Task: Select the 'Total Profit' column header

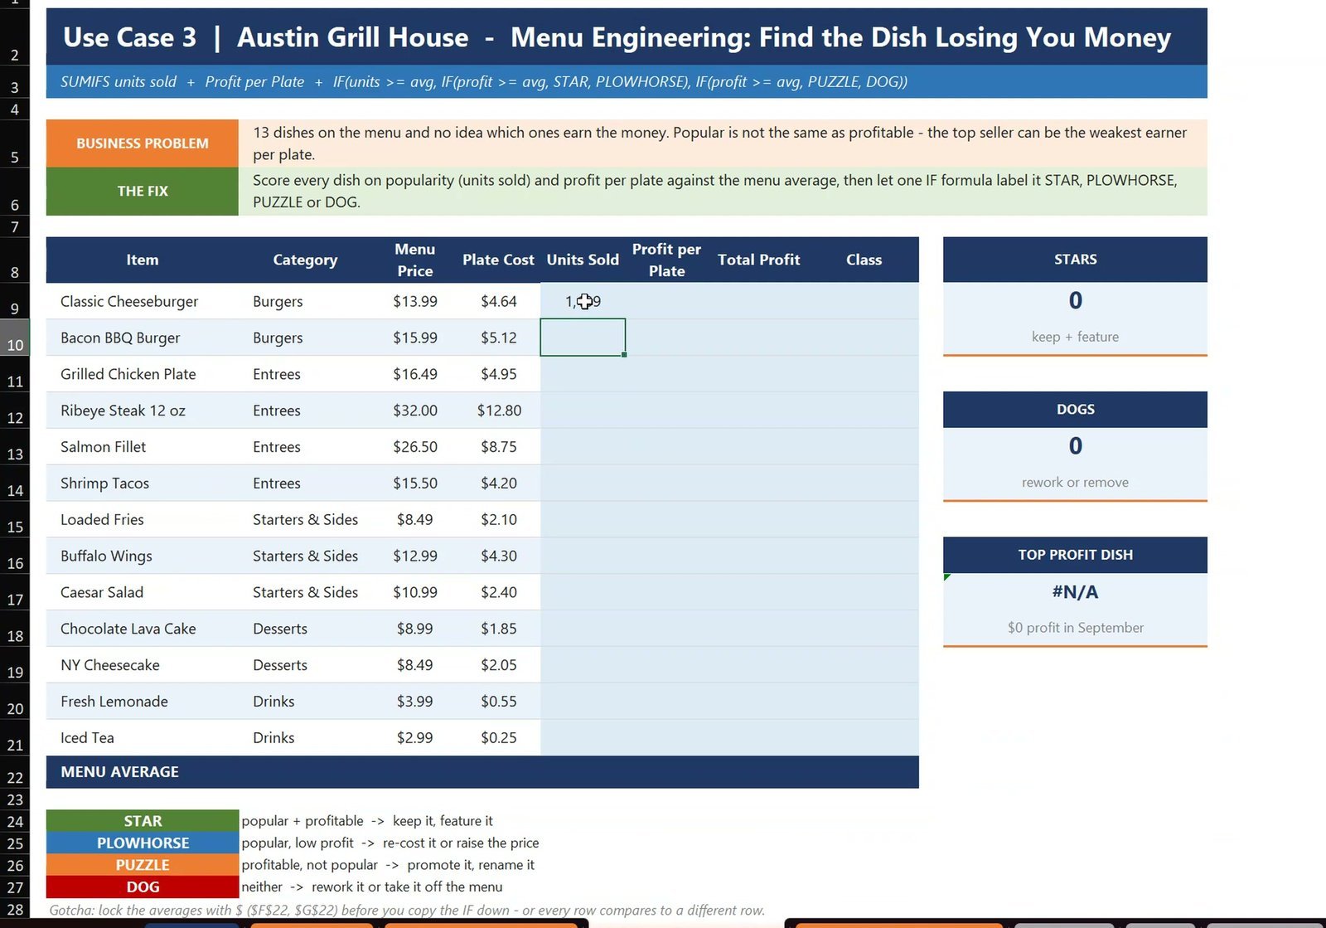Action: click(x=758, y=260)
